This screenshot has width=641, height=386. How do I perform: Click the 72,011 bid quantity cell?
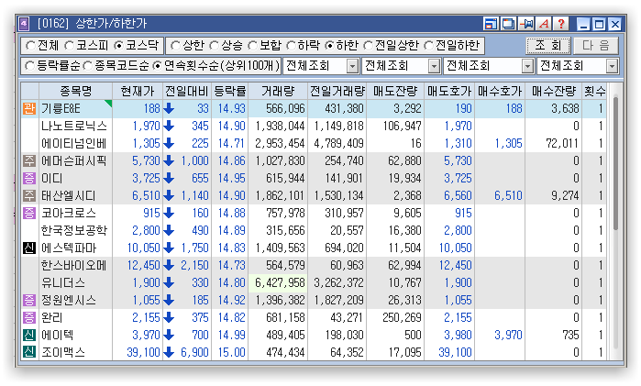click(x=562, y=143)
